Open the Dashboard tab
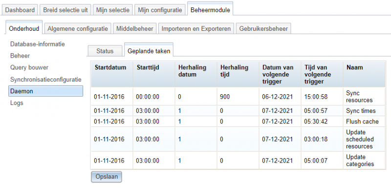This screenshot has width=391, height=188. [20, 10]
